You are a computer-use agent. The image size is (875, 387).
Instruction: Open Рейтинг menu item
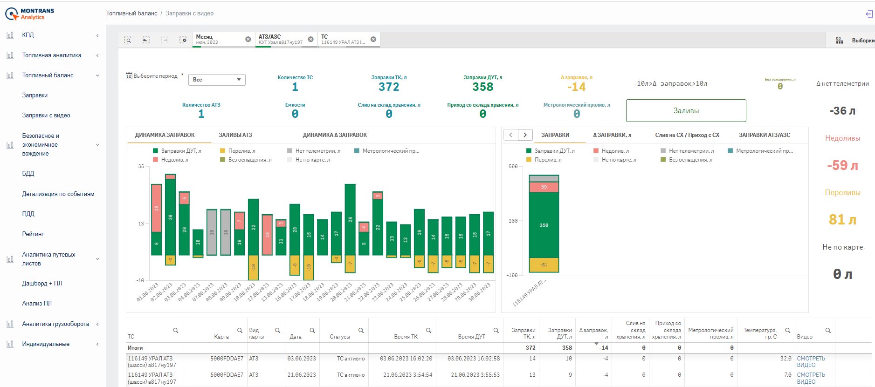[x=33, y=234]
